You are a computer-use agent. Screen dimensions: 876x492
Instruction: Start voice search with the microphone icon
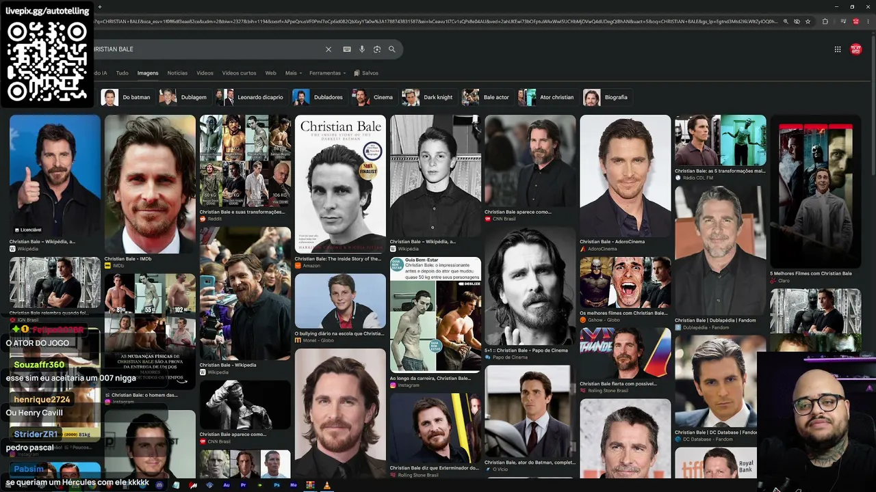point(362,49)
